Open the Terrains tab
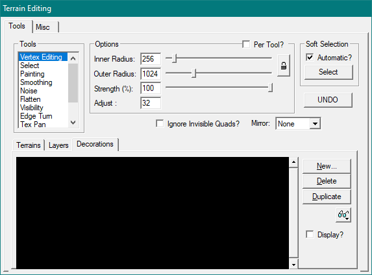This screenshot has height=275, width=372. (29, 145)
